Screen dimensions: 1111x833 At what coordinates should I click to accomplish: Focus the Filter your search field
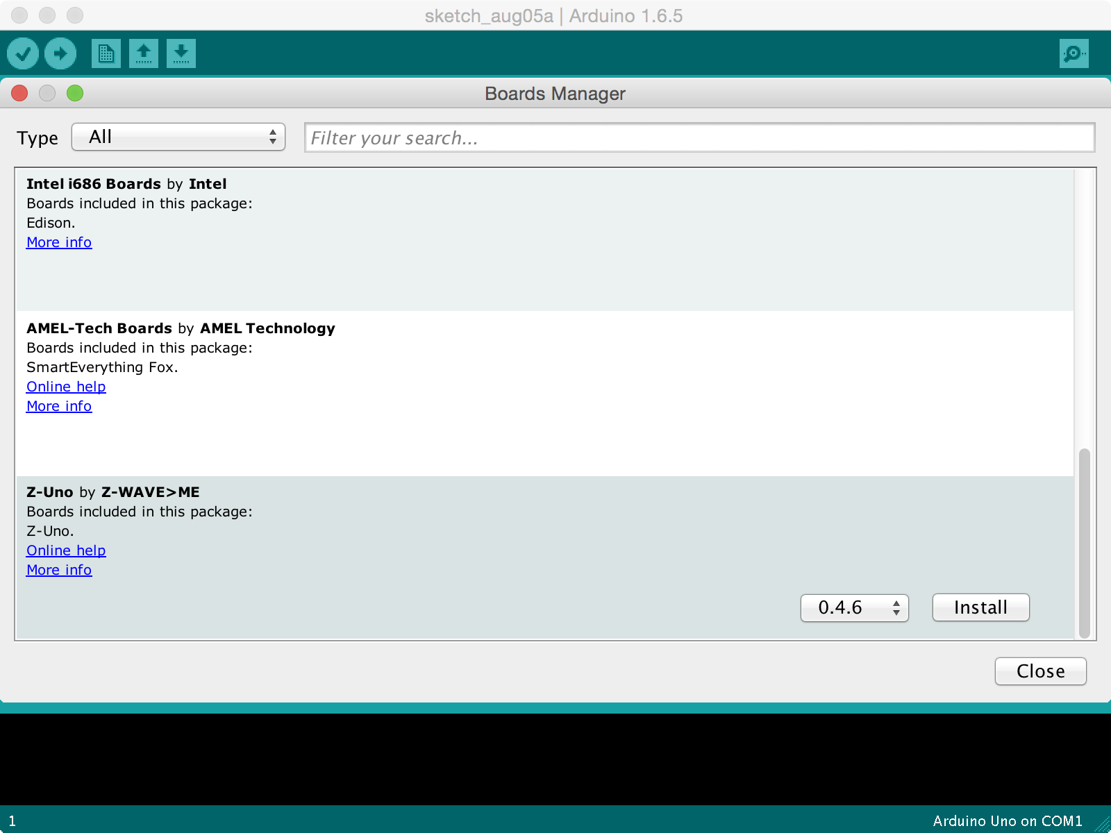pos(699,137)
